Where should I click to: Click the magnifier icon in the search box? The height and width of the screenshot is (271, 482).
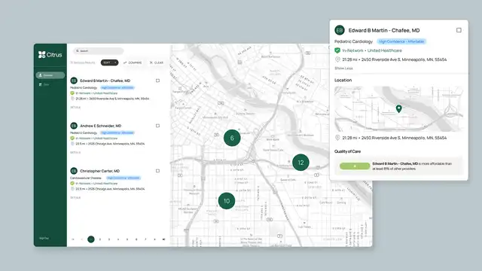coord(78,50)
